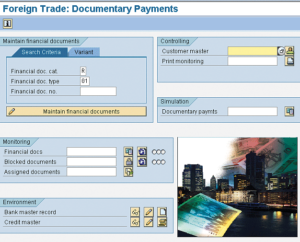Open blocked documents lock icon
Viewport: 300px width, 242px height.
click(128, 162)
